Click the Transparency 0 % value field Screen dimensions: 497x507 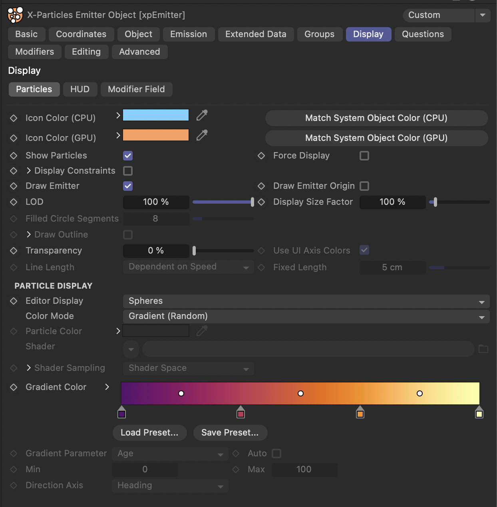[156, 251]
